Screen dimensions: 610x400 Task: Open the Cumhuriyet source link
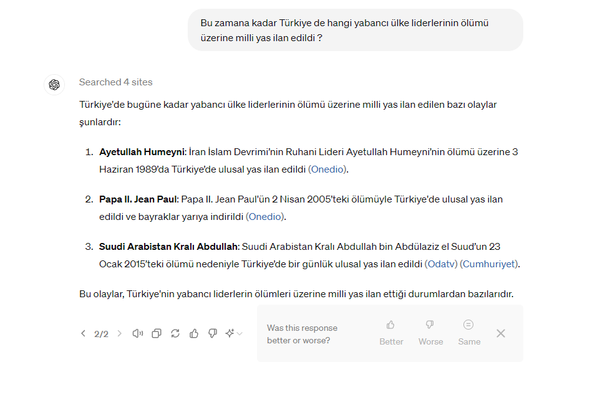click(x=489, y=264)
